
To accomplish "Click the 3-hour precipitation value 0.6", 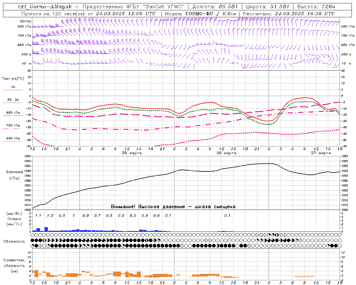I will coord(157,216).
